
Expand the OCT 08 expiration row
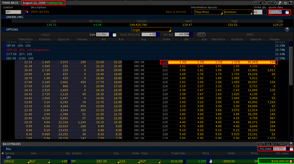tap(4, 54)
